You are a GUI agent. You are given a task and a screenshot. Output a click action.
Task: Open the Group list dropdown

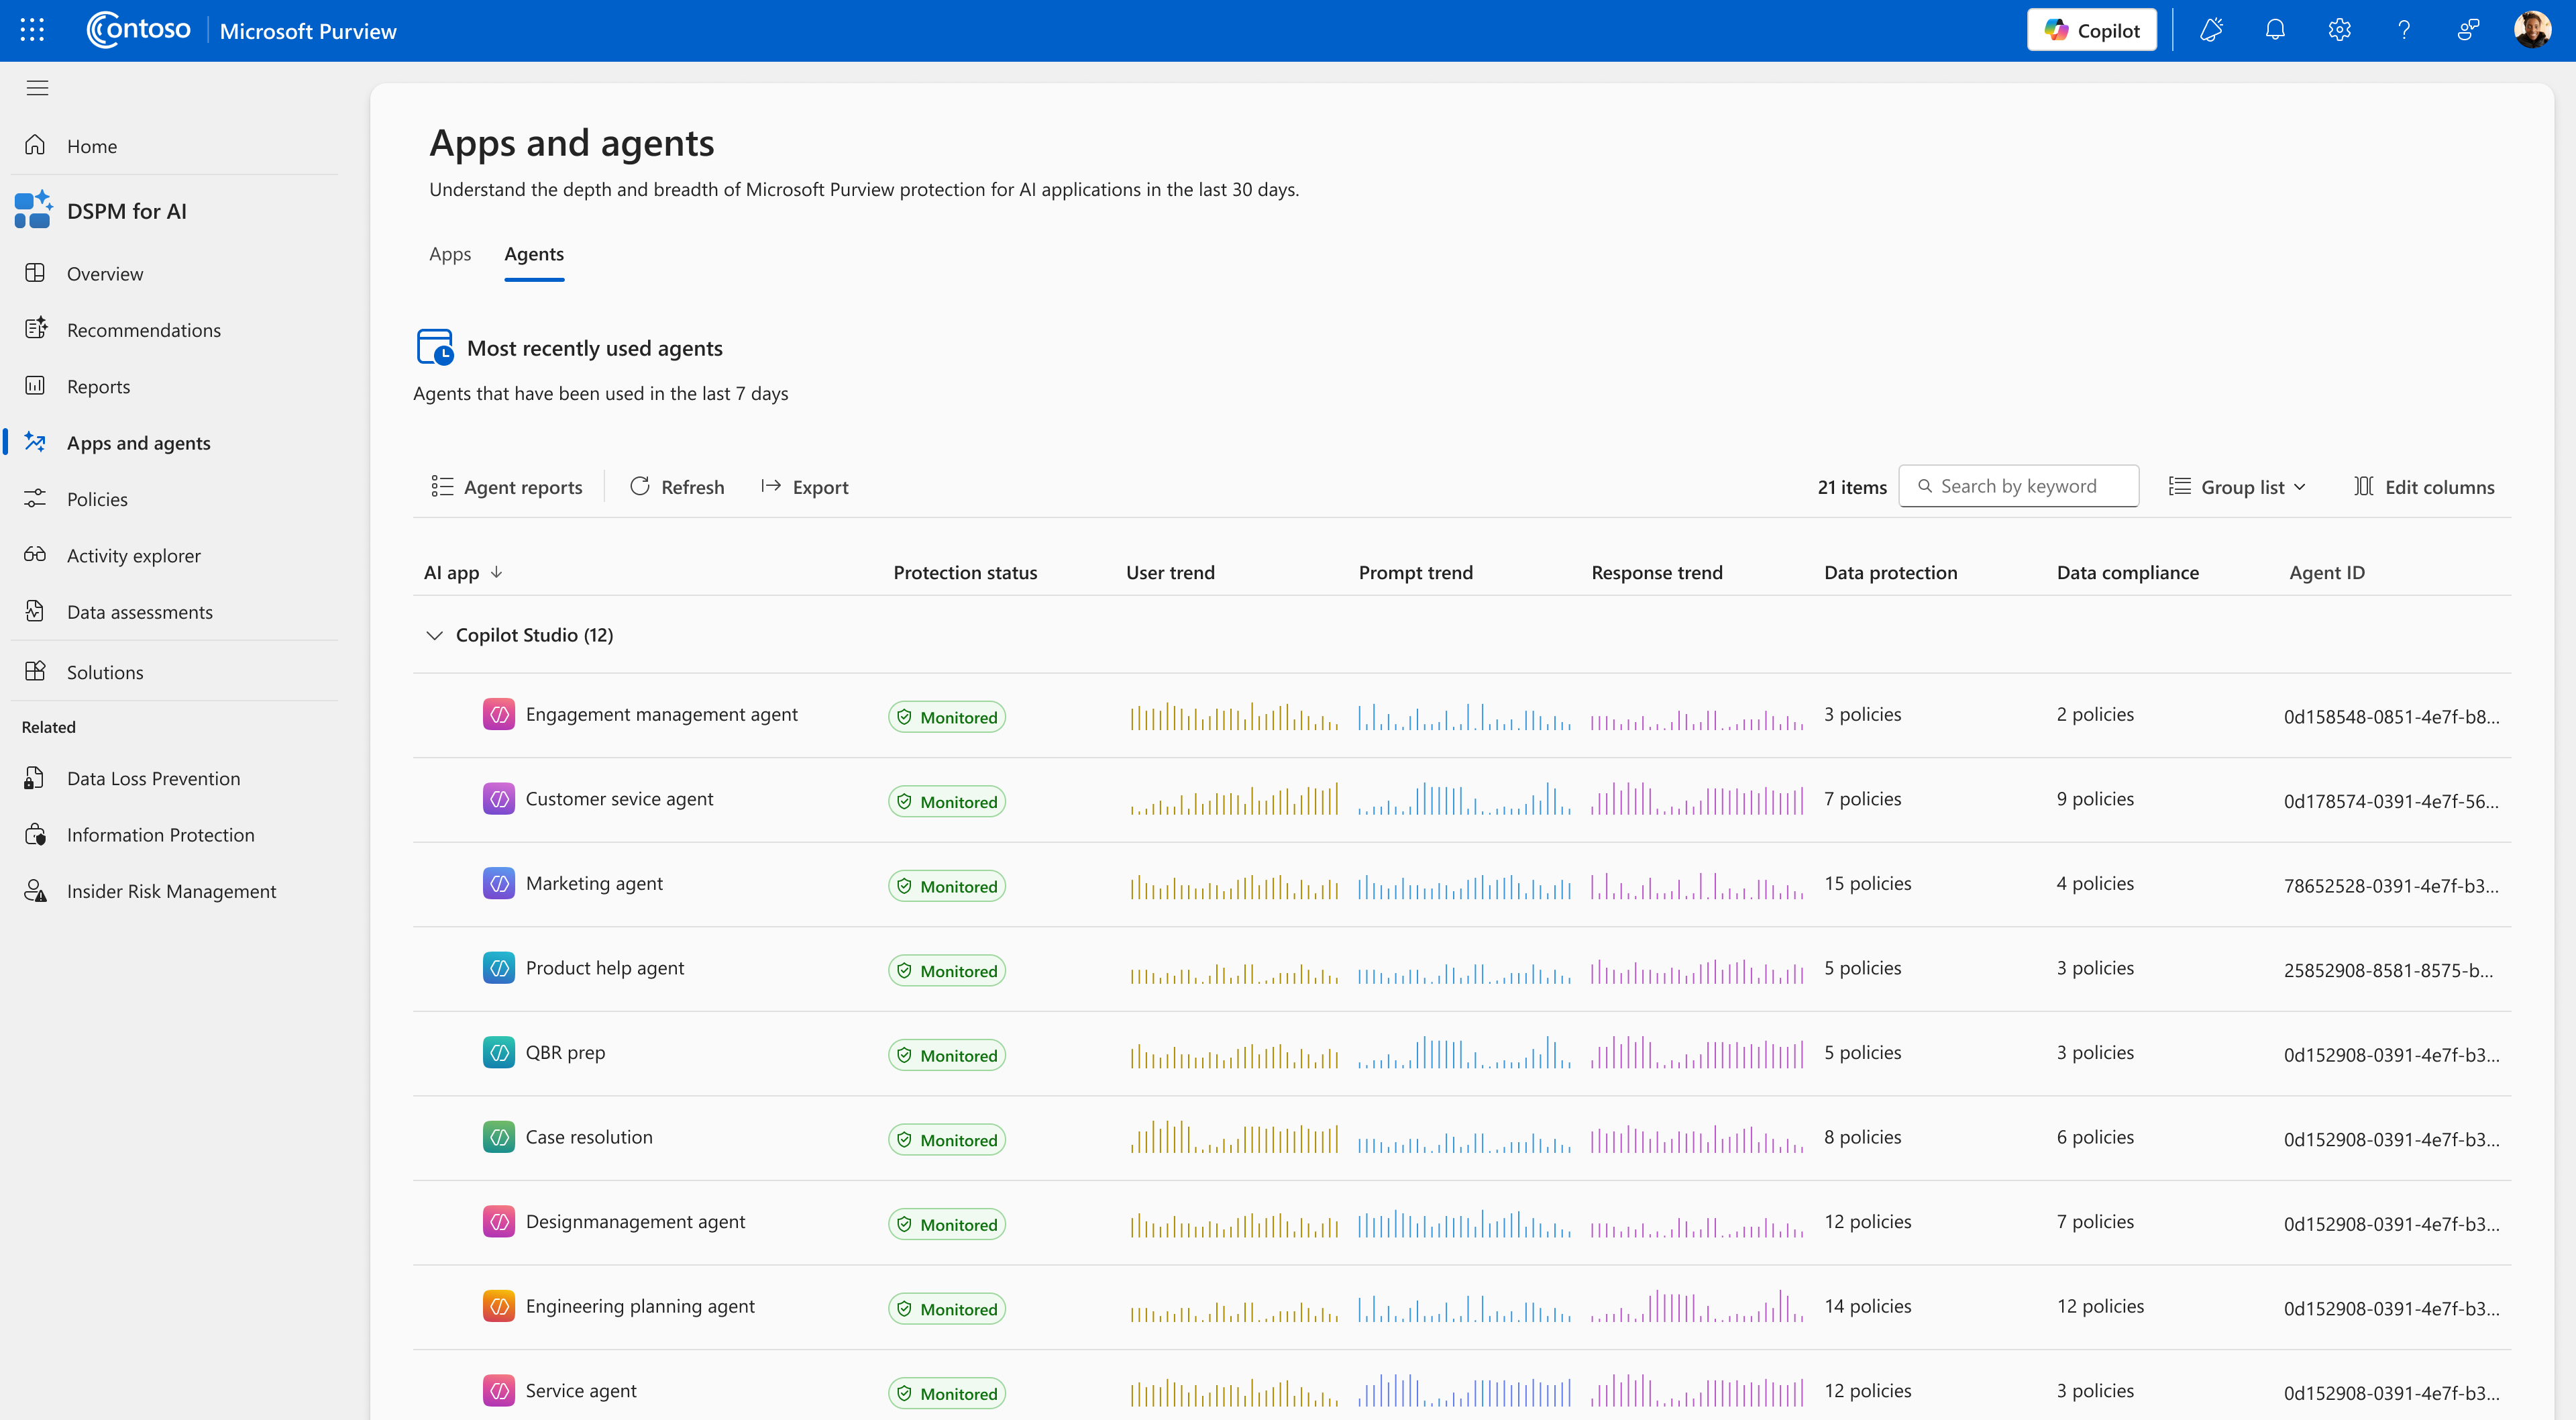coord(2237,487)
